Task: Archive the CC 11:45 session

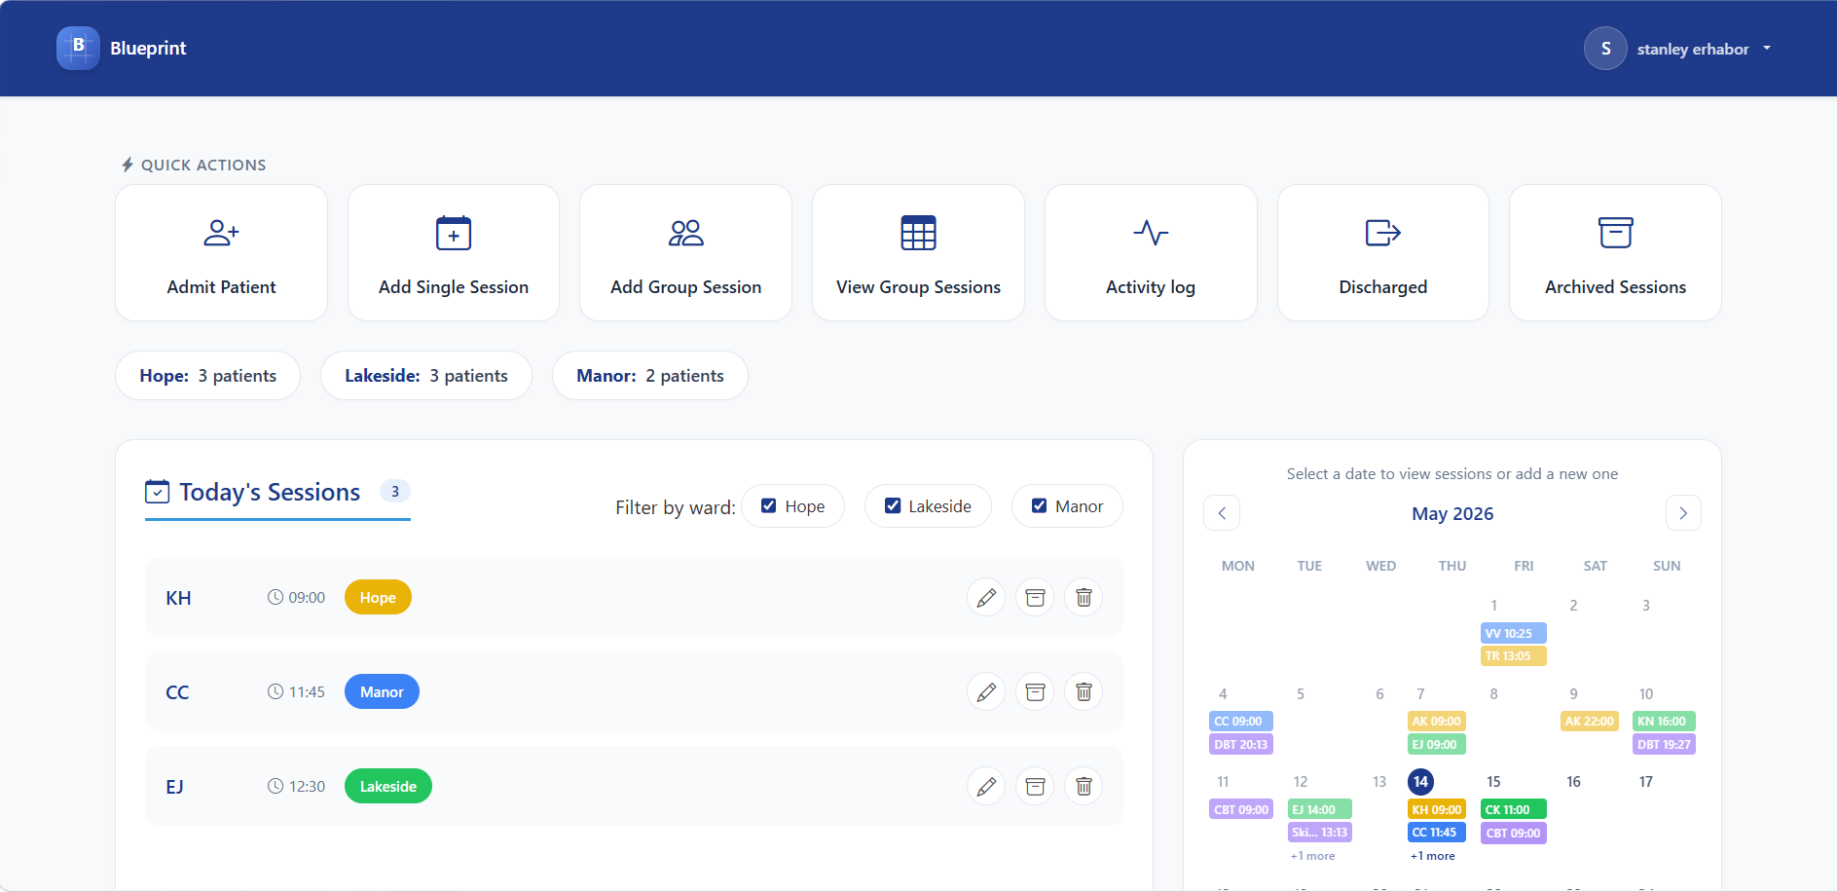Action: (x=1035, y=692)
